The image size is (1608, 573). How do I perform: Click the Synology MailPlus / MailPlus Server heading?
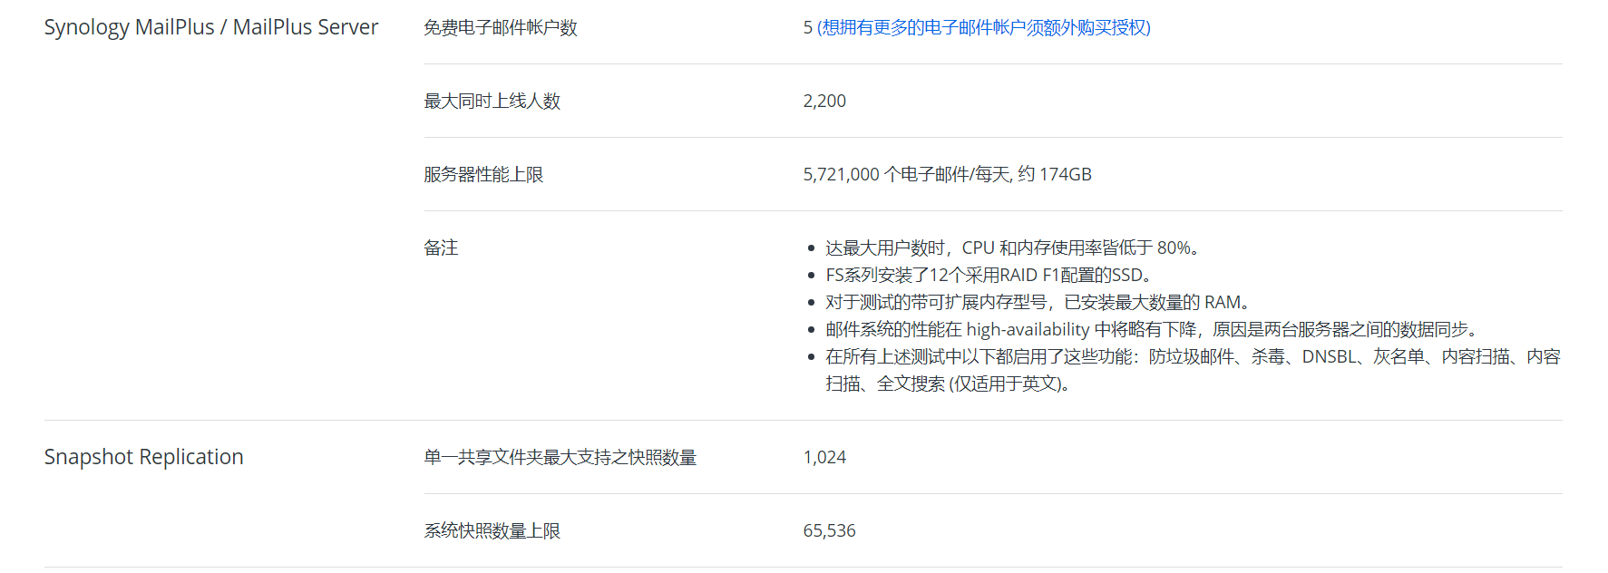point(210,28)
